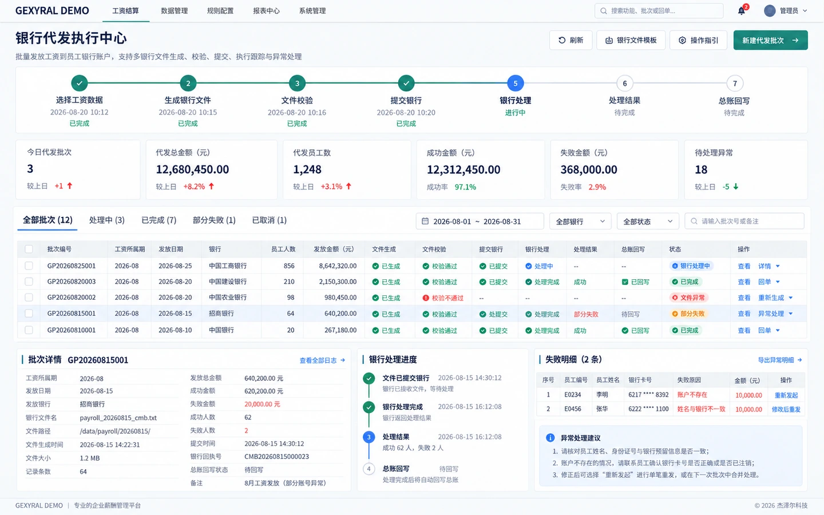Image resolution: width=824 pixels, height=515 pixels.
Task: Toggle the select-all checkbox in table header
Action: tap(29, 249)
